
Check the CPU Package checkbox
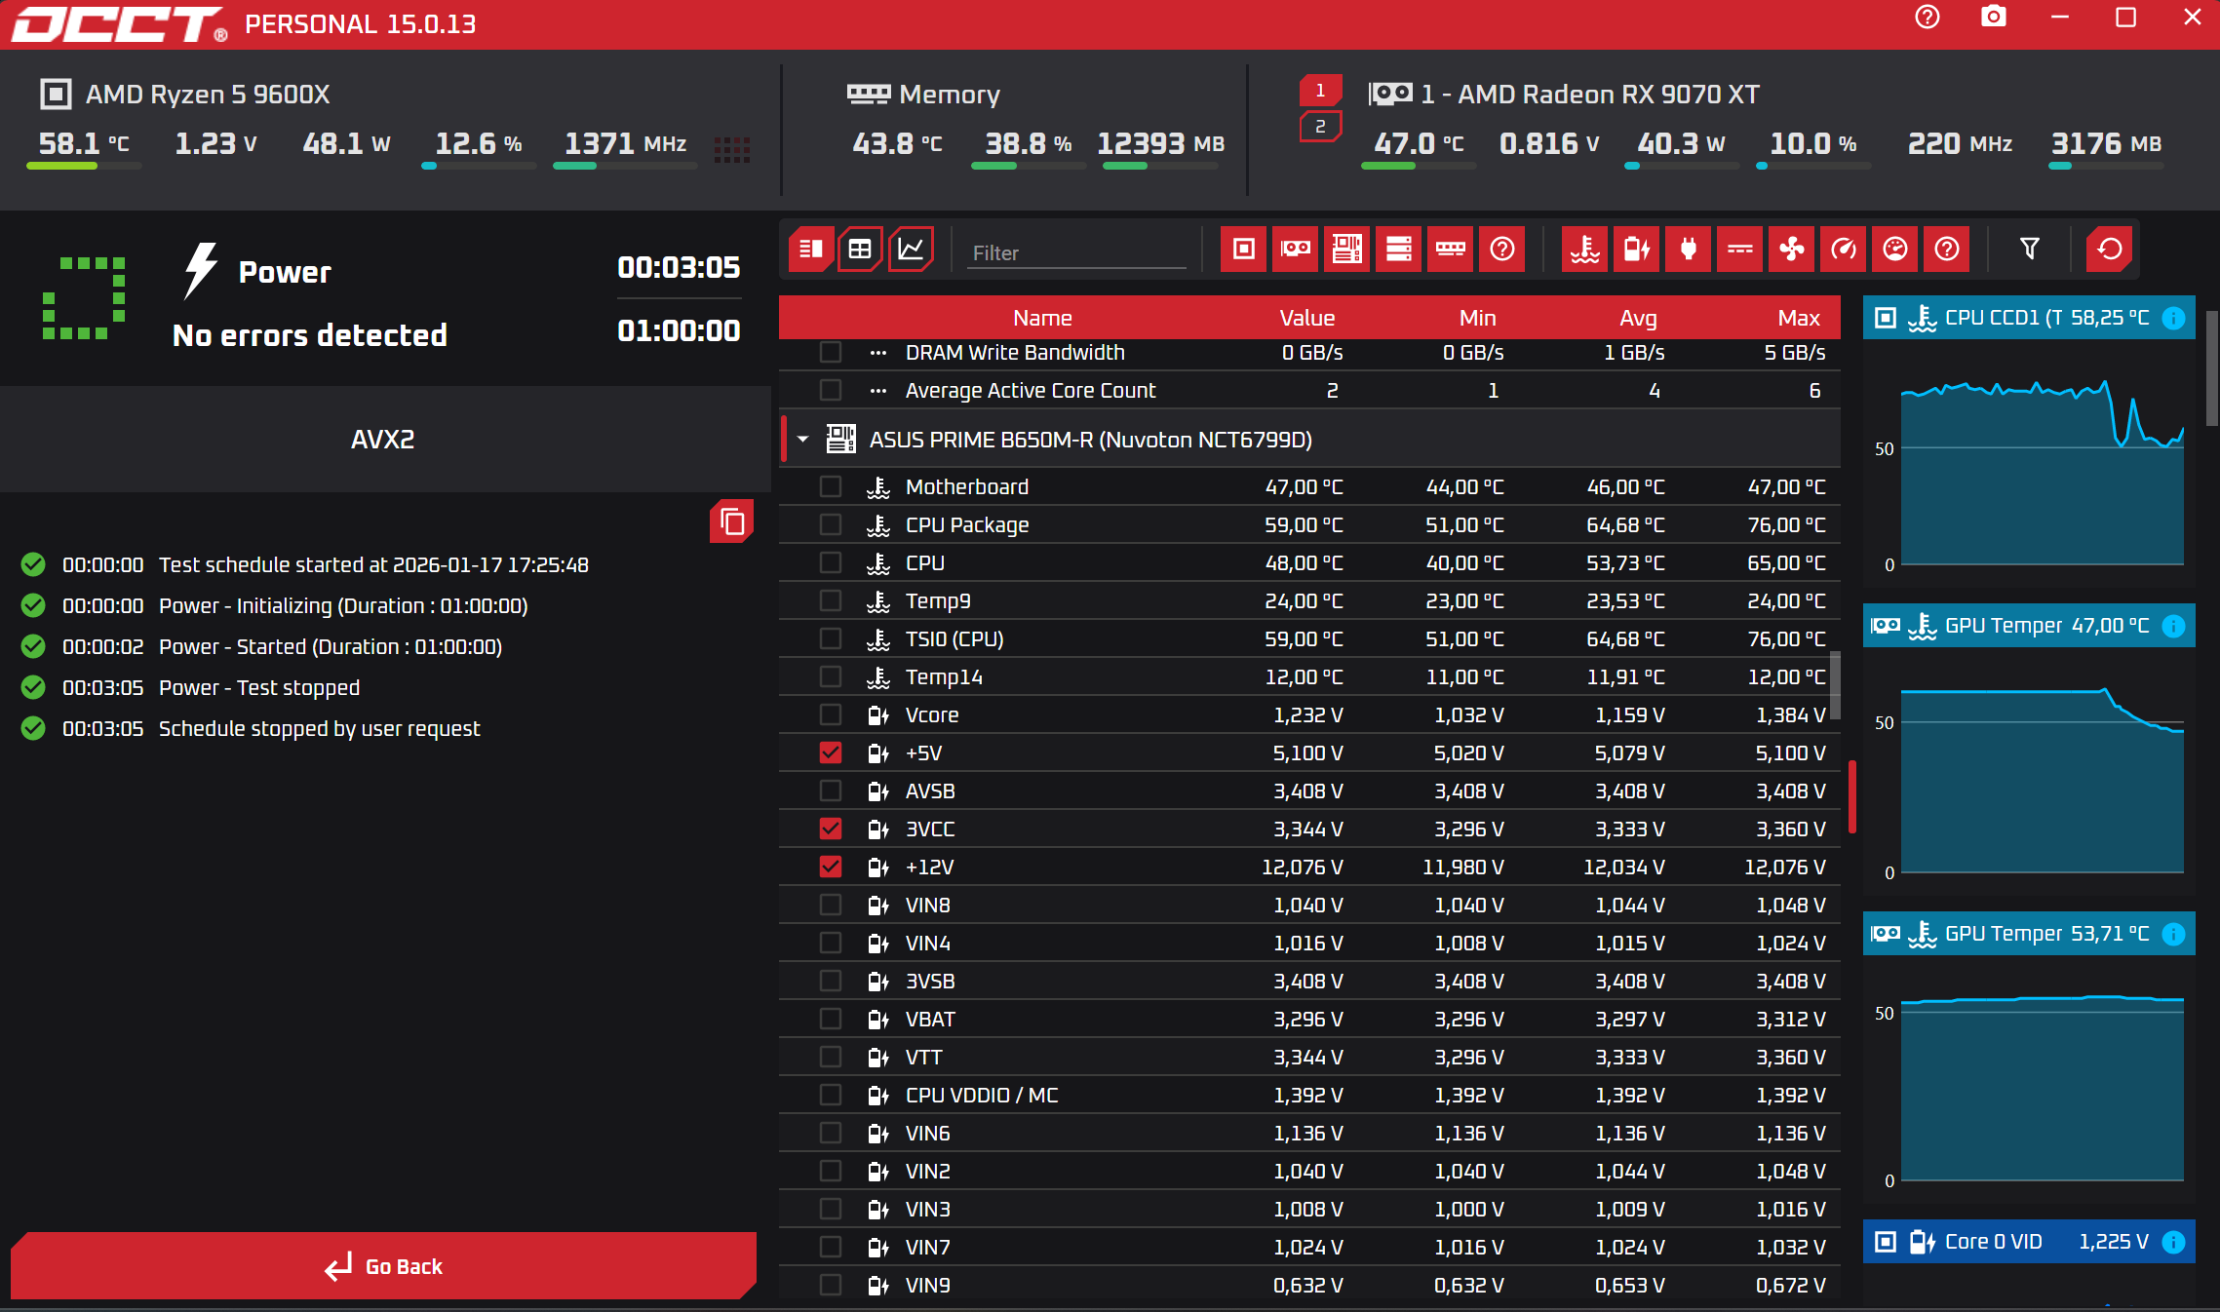831,524
